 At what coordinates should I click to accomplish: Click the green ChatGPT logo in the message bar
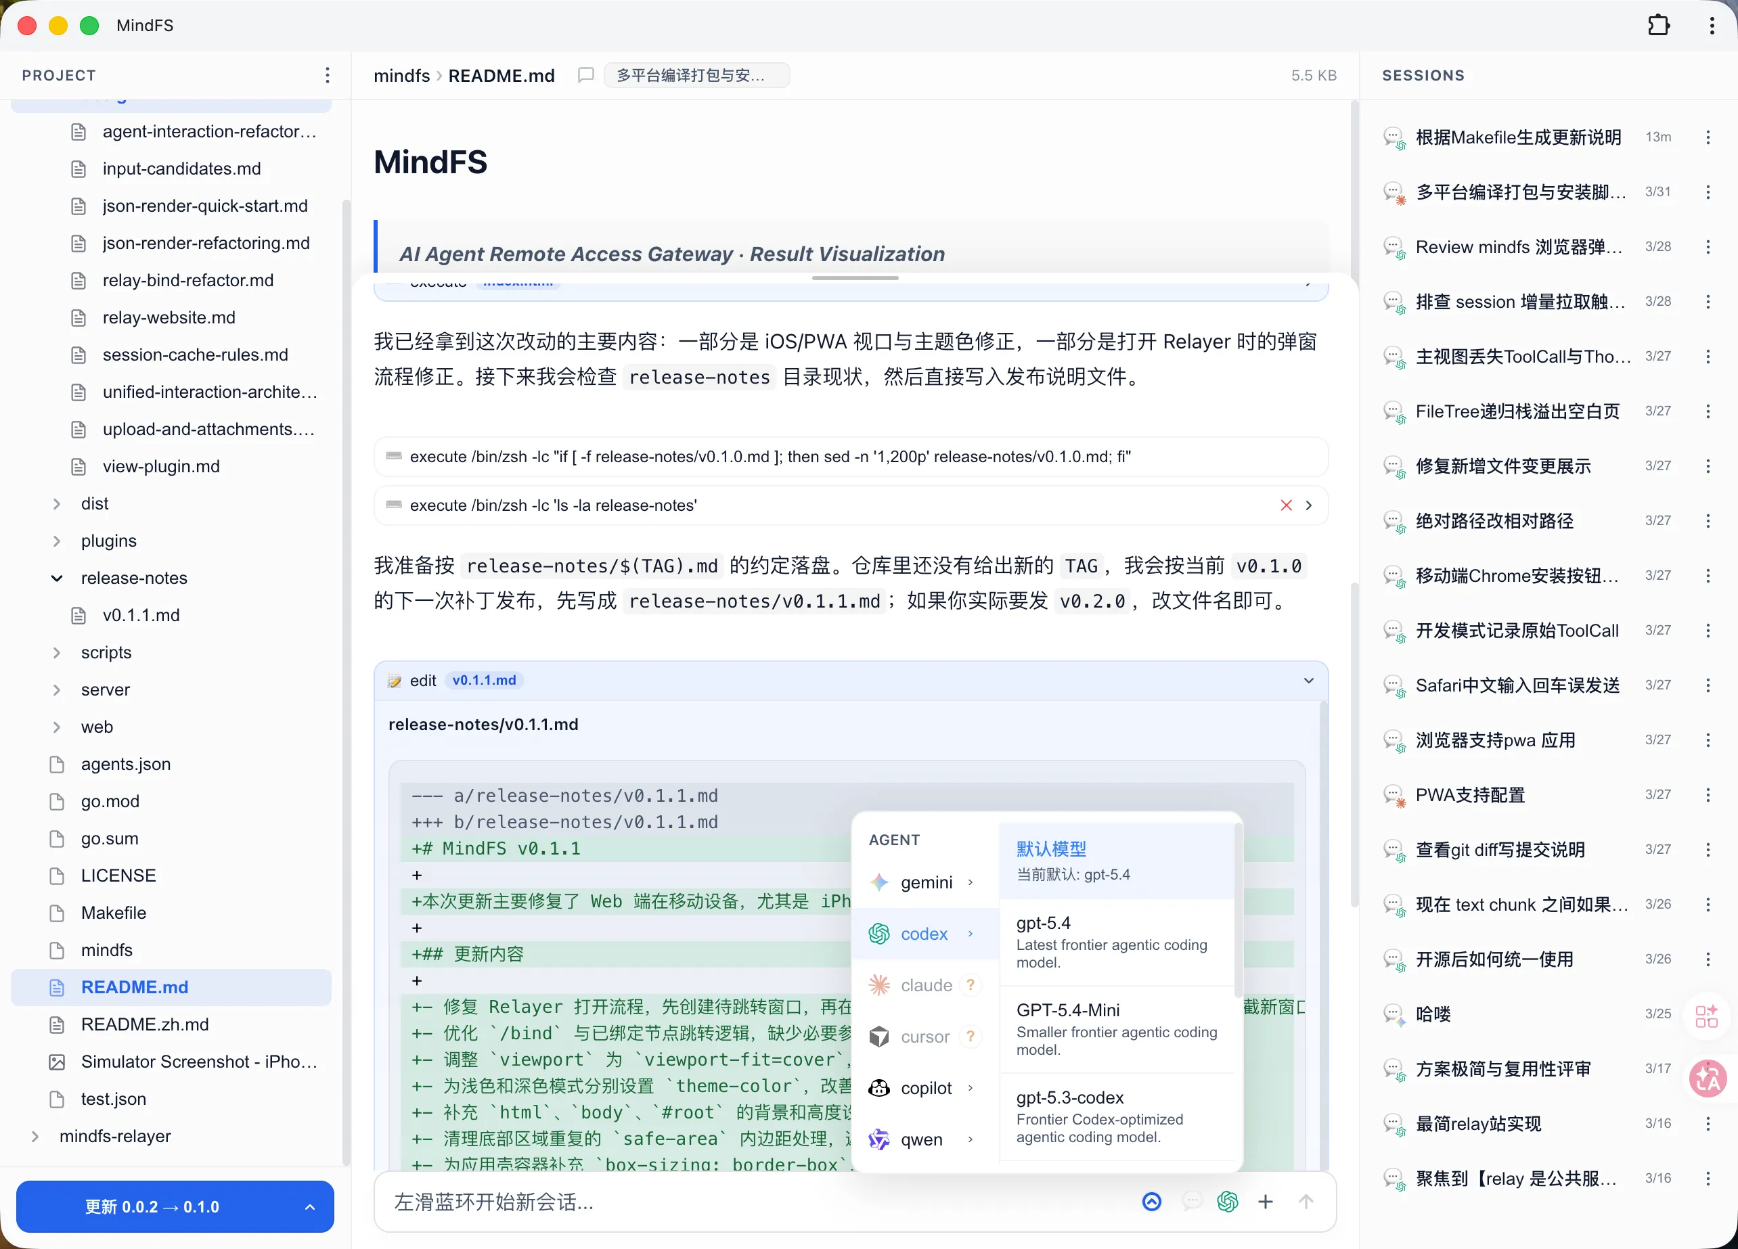[1228, 1202]
